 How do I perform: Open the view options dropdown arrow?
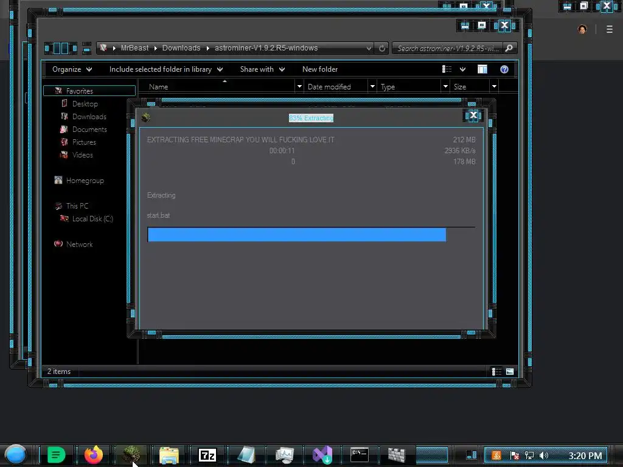click(462, 69)
